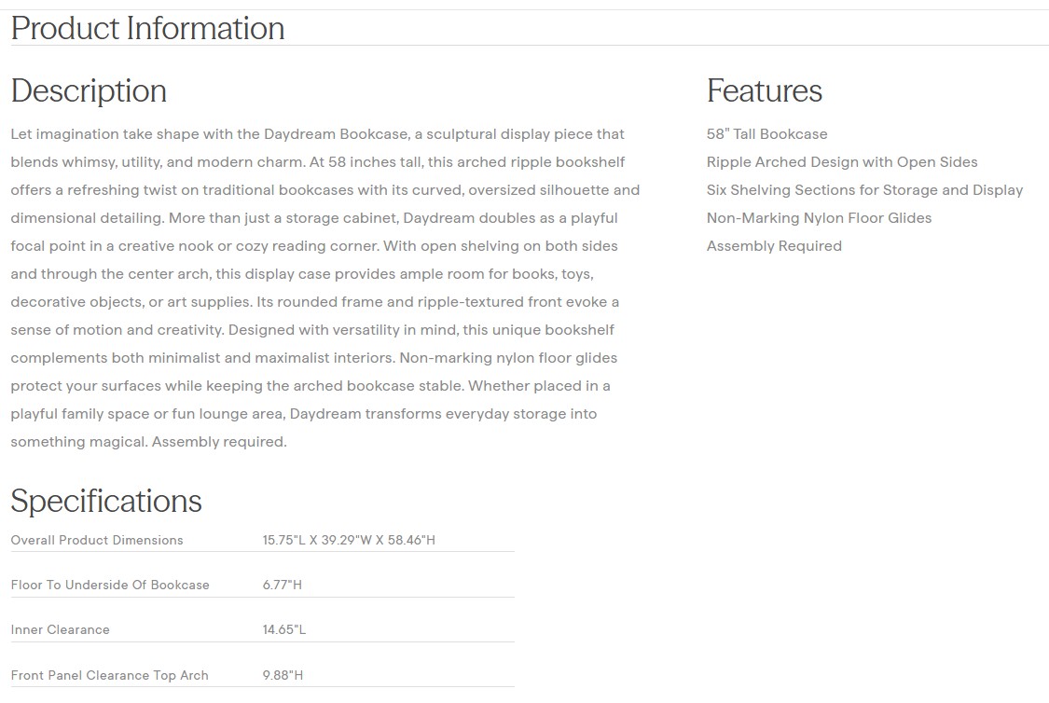The image size is (1049, 703).
Task: Click the Description heading
Action: point(89,90)
